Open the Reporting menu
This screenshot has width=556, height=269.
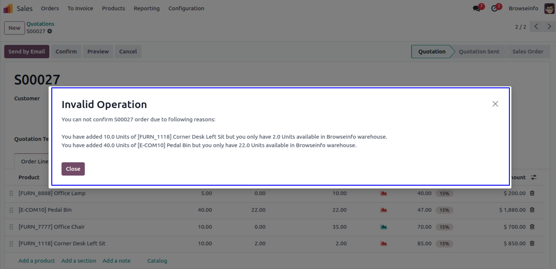tap(146, 8)
